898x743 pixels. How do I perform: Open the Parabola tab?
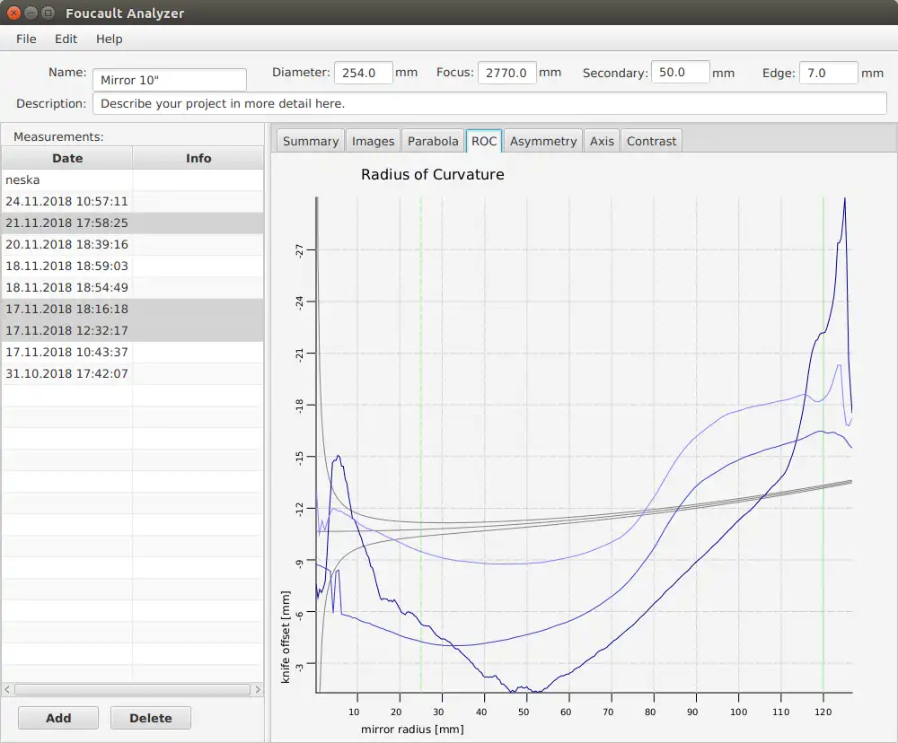(x=433, y=141)
